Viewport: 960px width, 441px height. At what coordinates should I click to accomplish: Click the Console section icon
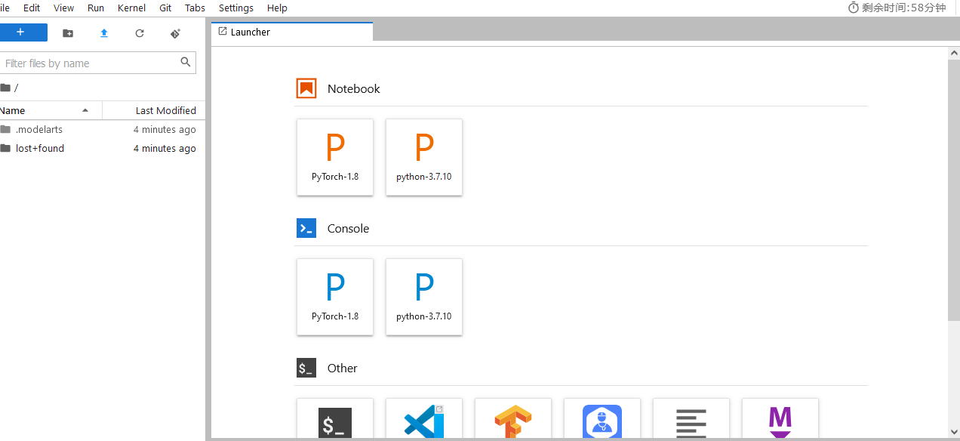click(306, 228)
